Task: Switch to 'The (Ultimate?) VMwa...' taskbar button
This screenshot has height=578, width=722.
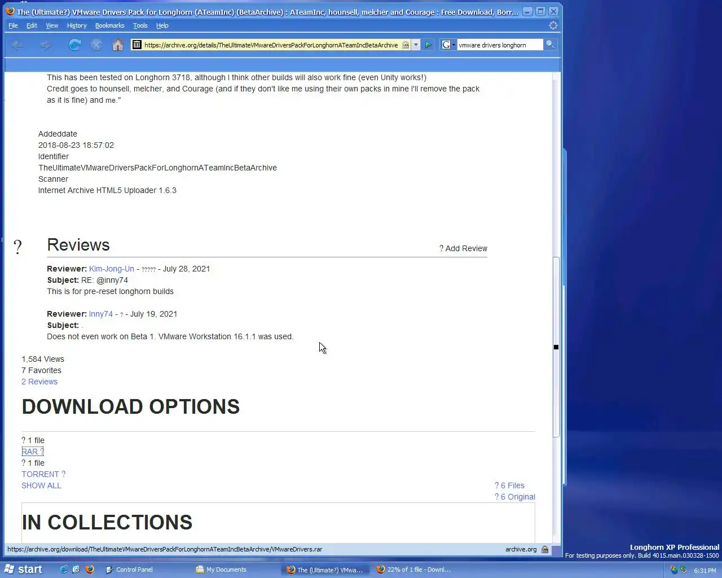Action: pos(326,570)
